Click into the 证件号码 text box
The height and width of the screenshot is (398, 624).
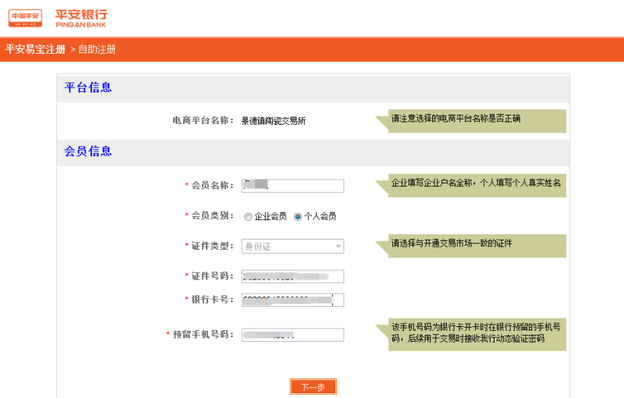(292, 276)
